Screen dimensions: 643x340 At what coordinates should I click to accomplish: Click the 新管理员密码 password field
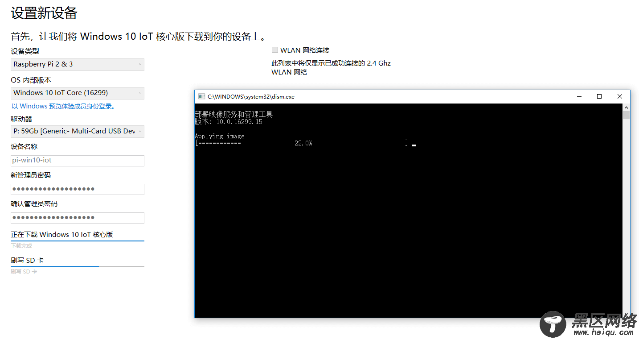pos(78,189)
